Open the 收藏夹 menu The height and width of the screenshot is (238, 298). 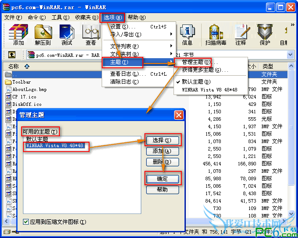87,17
